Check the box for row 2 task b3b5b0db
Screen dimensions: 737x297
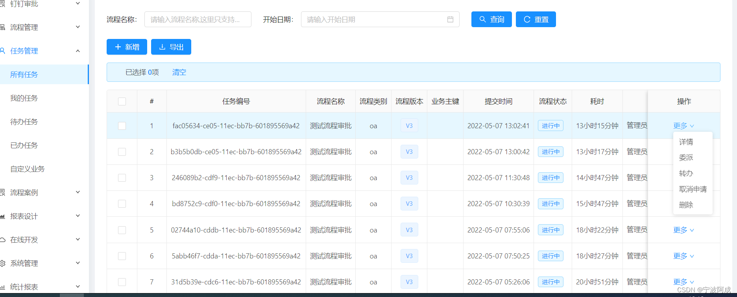click(122, 152)
